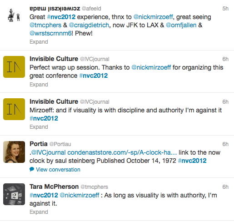This screenshot has width=234, height=222.
Task: Click the @craigdietrich mention
Action: (x=89, y=25)
